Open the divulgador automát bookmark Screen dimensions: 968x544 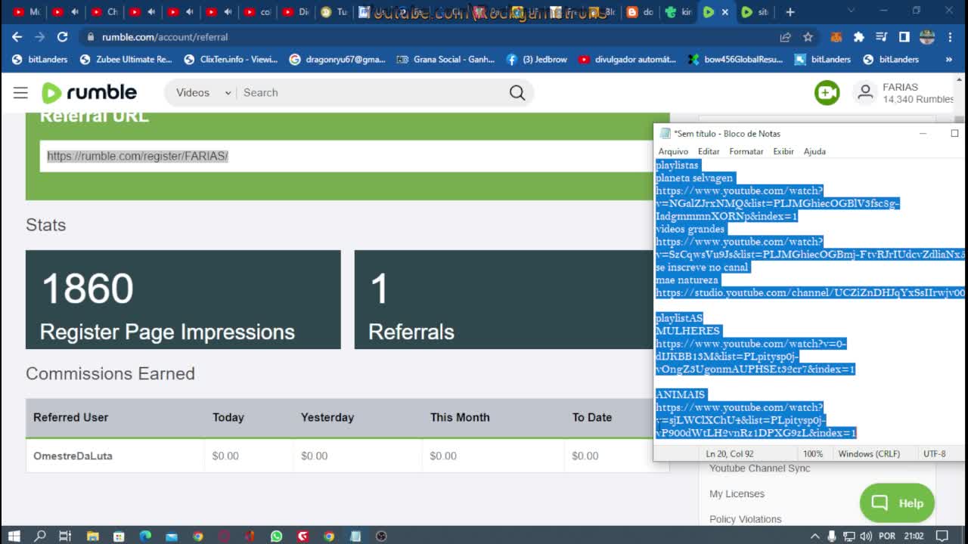click(x=627, y=59)
